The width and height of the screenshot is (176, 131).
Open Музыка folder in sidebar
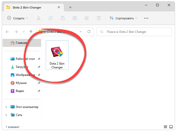coord(19,83)
